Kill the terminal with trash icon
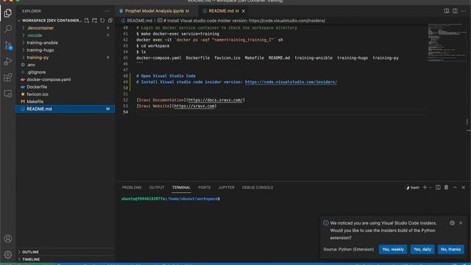The image size is (471, 265). click(447, 187)
